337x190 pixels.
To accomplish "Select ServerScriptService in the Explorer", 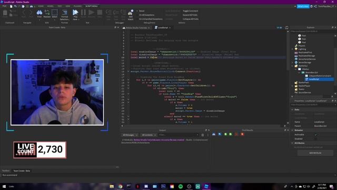I will (x=305, y=59).
